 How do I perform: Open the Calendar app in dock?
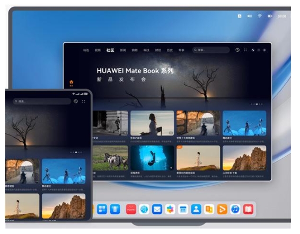(183, 209)
